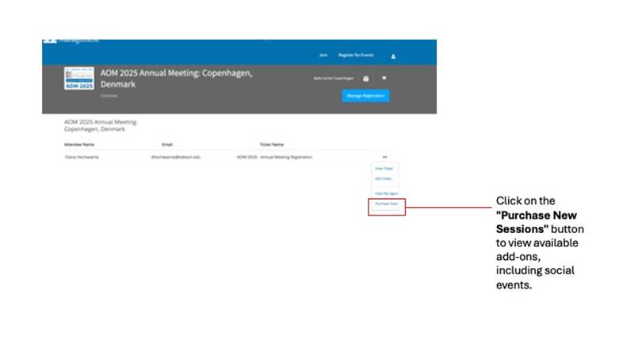The width and height of the screenshot is (619, 348).
Task: Click the Overview label under the event title
Action: click(x=109, y=96)
